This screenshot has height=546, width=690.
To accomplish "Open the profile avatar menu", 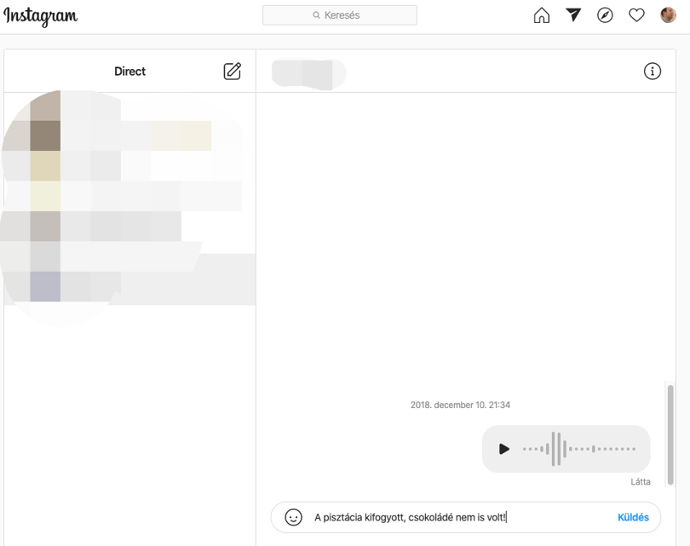I will [668, 15].
